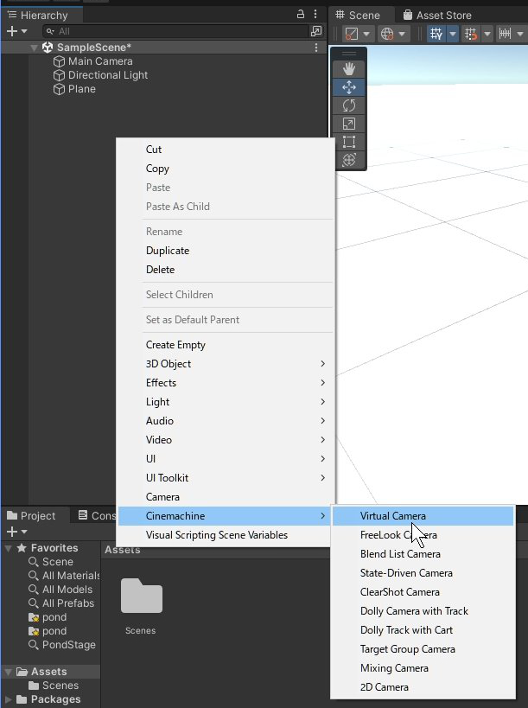Image resolution: width=528 pixels, height=708 pixels.
Task: Click the Hierarchy plus create button
Action: pyautogui.click(x=12, y=31)
